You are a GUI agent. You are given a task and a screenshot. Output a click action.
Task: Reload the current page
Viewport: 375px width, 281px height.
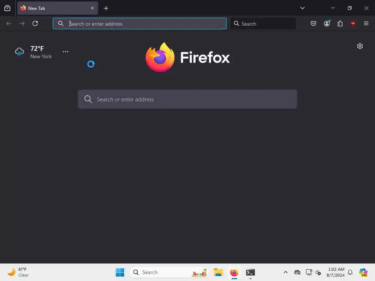pyautogui.click(x=35, y=23)
